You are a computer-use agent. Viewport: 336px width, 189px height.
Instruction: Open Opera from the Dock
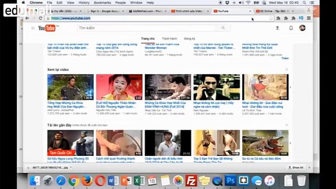tap(100, 181)
